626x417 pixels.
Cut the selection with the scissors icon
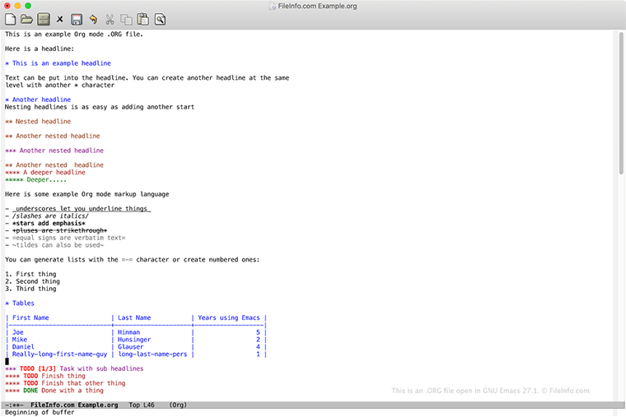point(110,19)
